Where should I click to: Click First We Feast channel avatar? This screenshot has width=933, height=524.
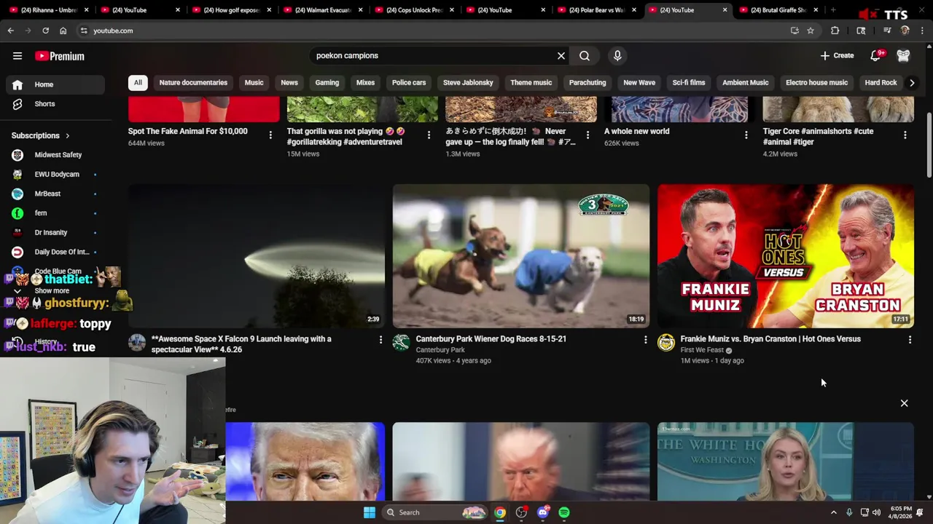666,343
